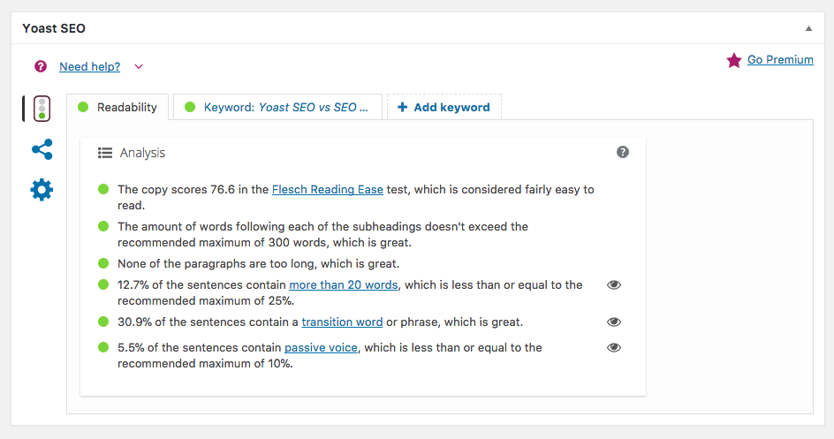Select the traffic light content optimization icon
This screenshot has height=439, width=834.
42,109
